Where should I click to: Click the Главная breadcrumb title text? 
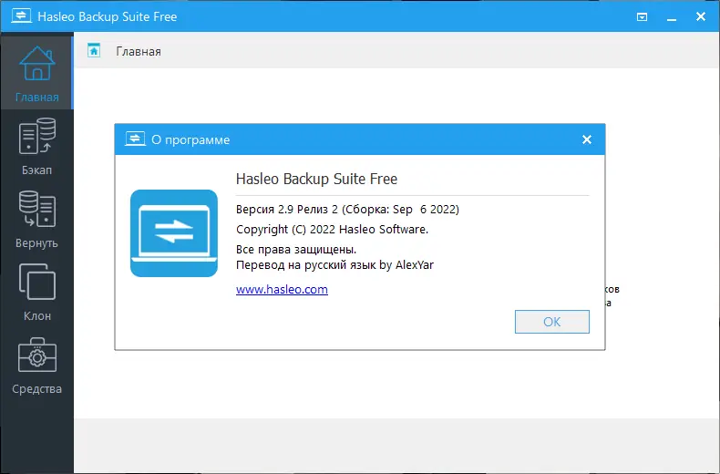(139, 51)
